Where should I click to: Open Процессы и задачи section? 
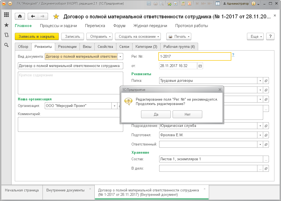(x=58, y=26)
